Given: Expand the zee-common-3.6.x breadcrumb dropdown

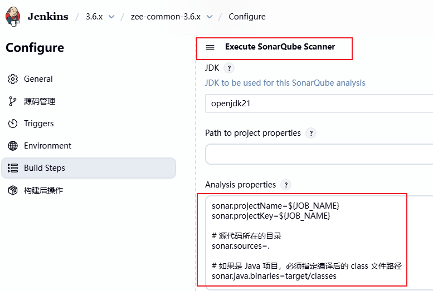Looking at the screenshot, I should tap(210, 17).
